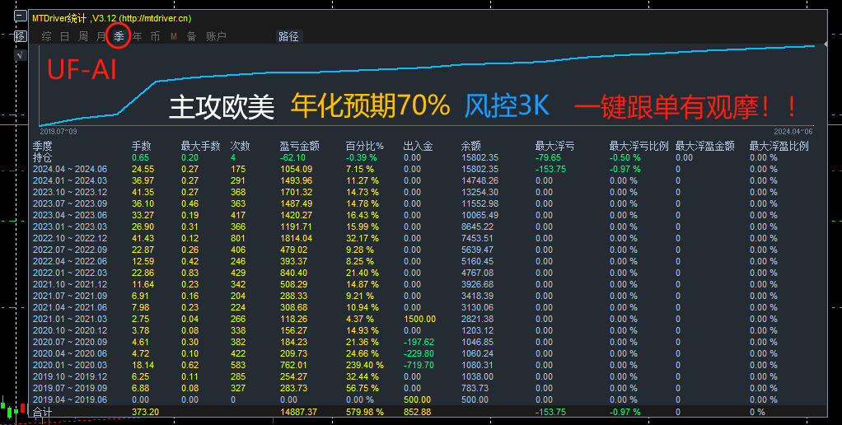842x425 pixels.
Task: Click the 500.00 deposit in 2019.04 row
Action: point(417,399)
